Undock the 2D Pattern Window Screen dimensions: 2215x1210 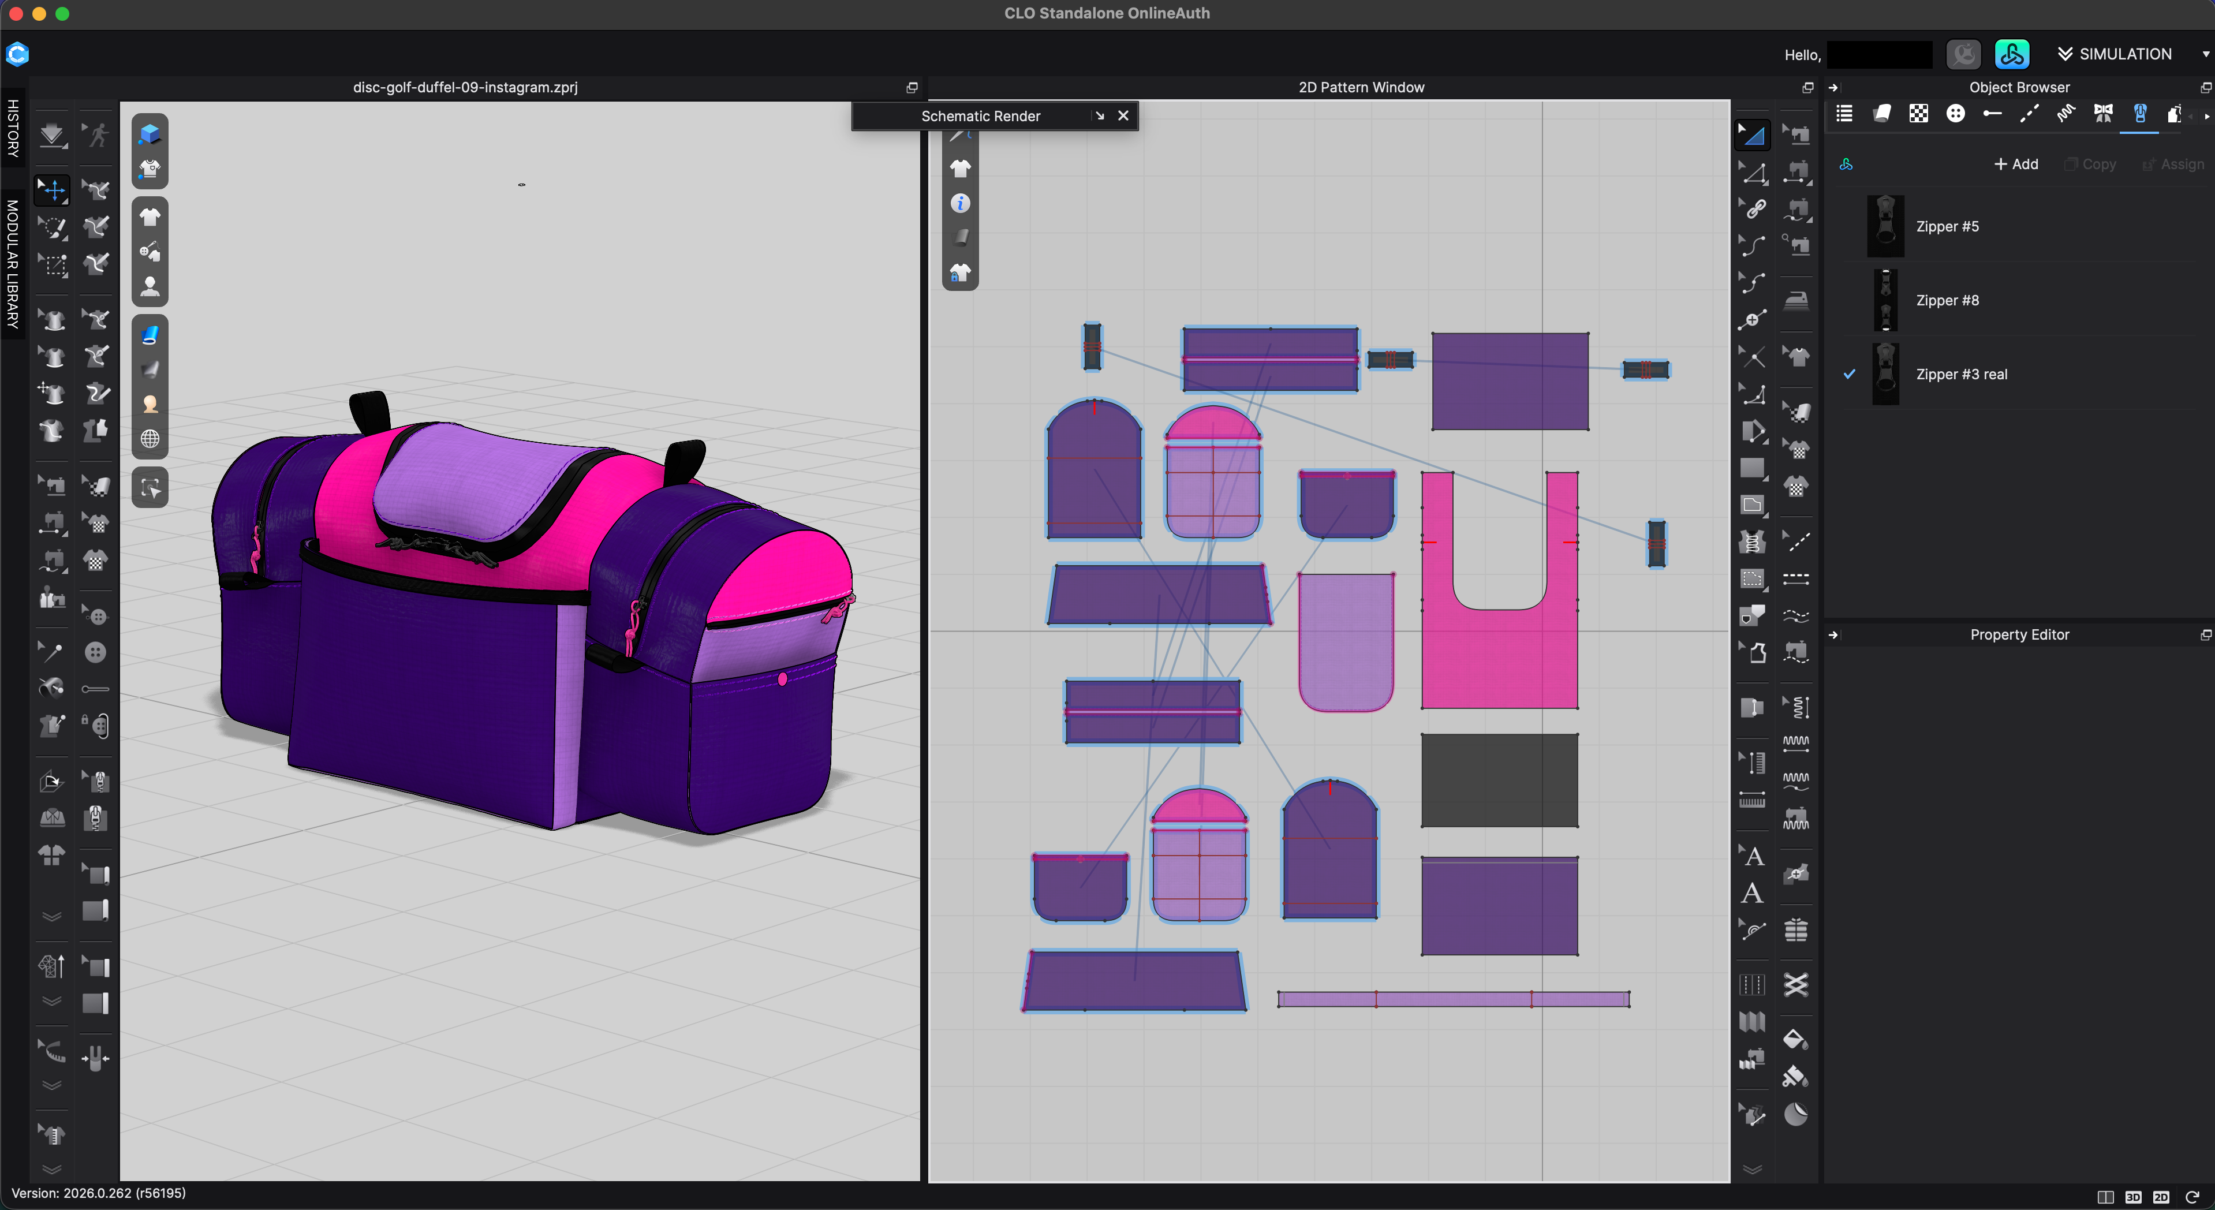[1807, 88]
